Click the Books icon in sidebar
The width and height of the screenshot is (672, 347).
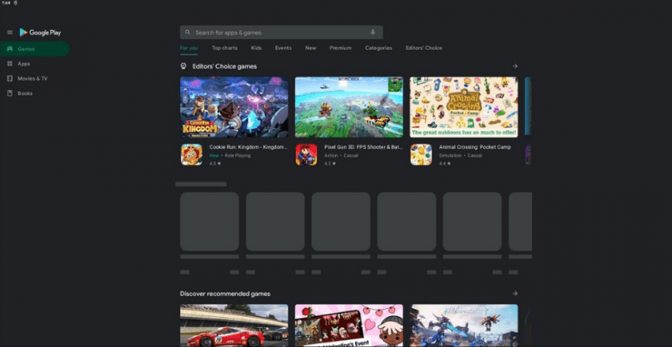[9, 93]
